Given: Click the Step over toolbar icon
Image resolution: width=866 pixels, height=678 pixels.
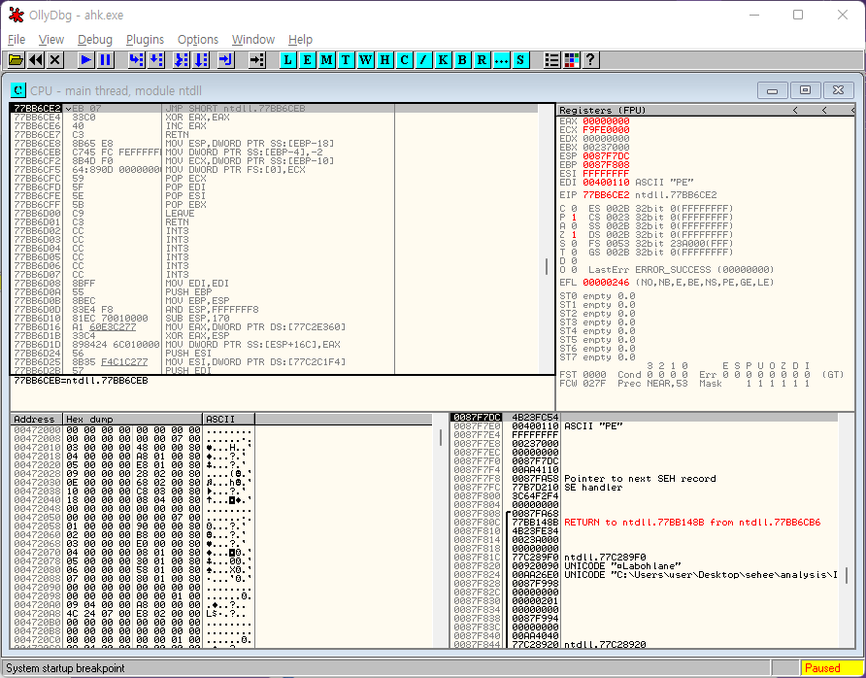Looking at the screenshot, I should pos(156,59).
